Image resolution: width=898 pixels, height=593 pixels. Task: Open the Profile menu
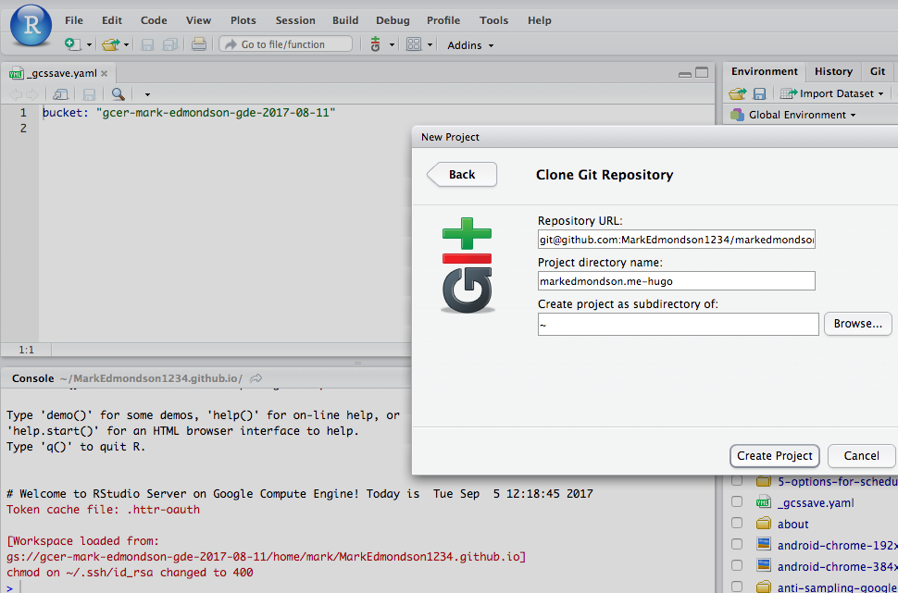443,20
